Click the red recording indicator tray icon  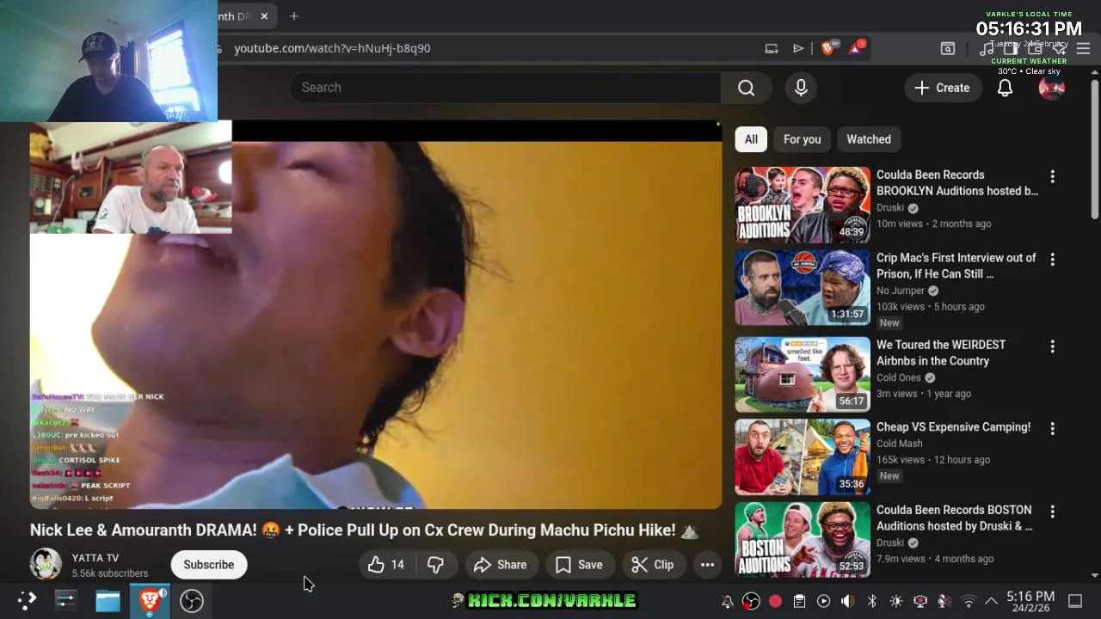[x=775, y=601]
